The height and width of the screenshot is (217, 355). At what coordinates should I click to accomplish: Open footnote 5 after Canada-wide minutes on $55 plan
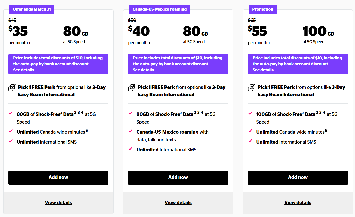coord(326,131)
